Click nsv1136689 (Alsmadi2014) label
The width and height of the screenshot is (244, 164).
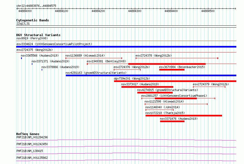click(x=85, y=55)
